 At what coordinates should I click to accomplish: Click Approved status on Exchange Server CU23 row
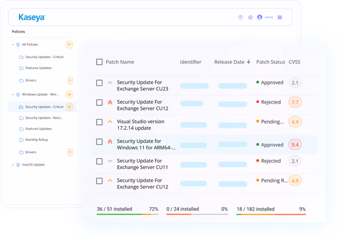270,82
